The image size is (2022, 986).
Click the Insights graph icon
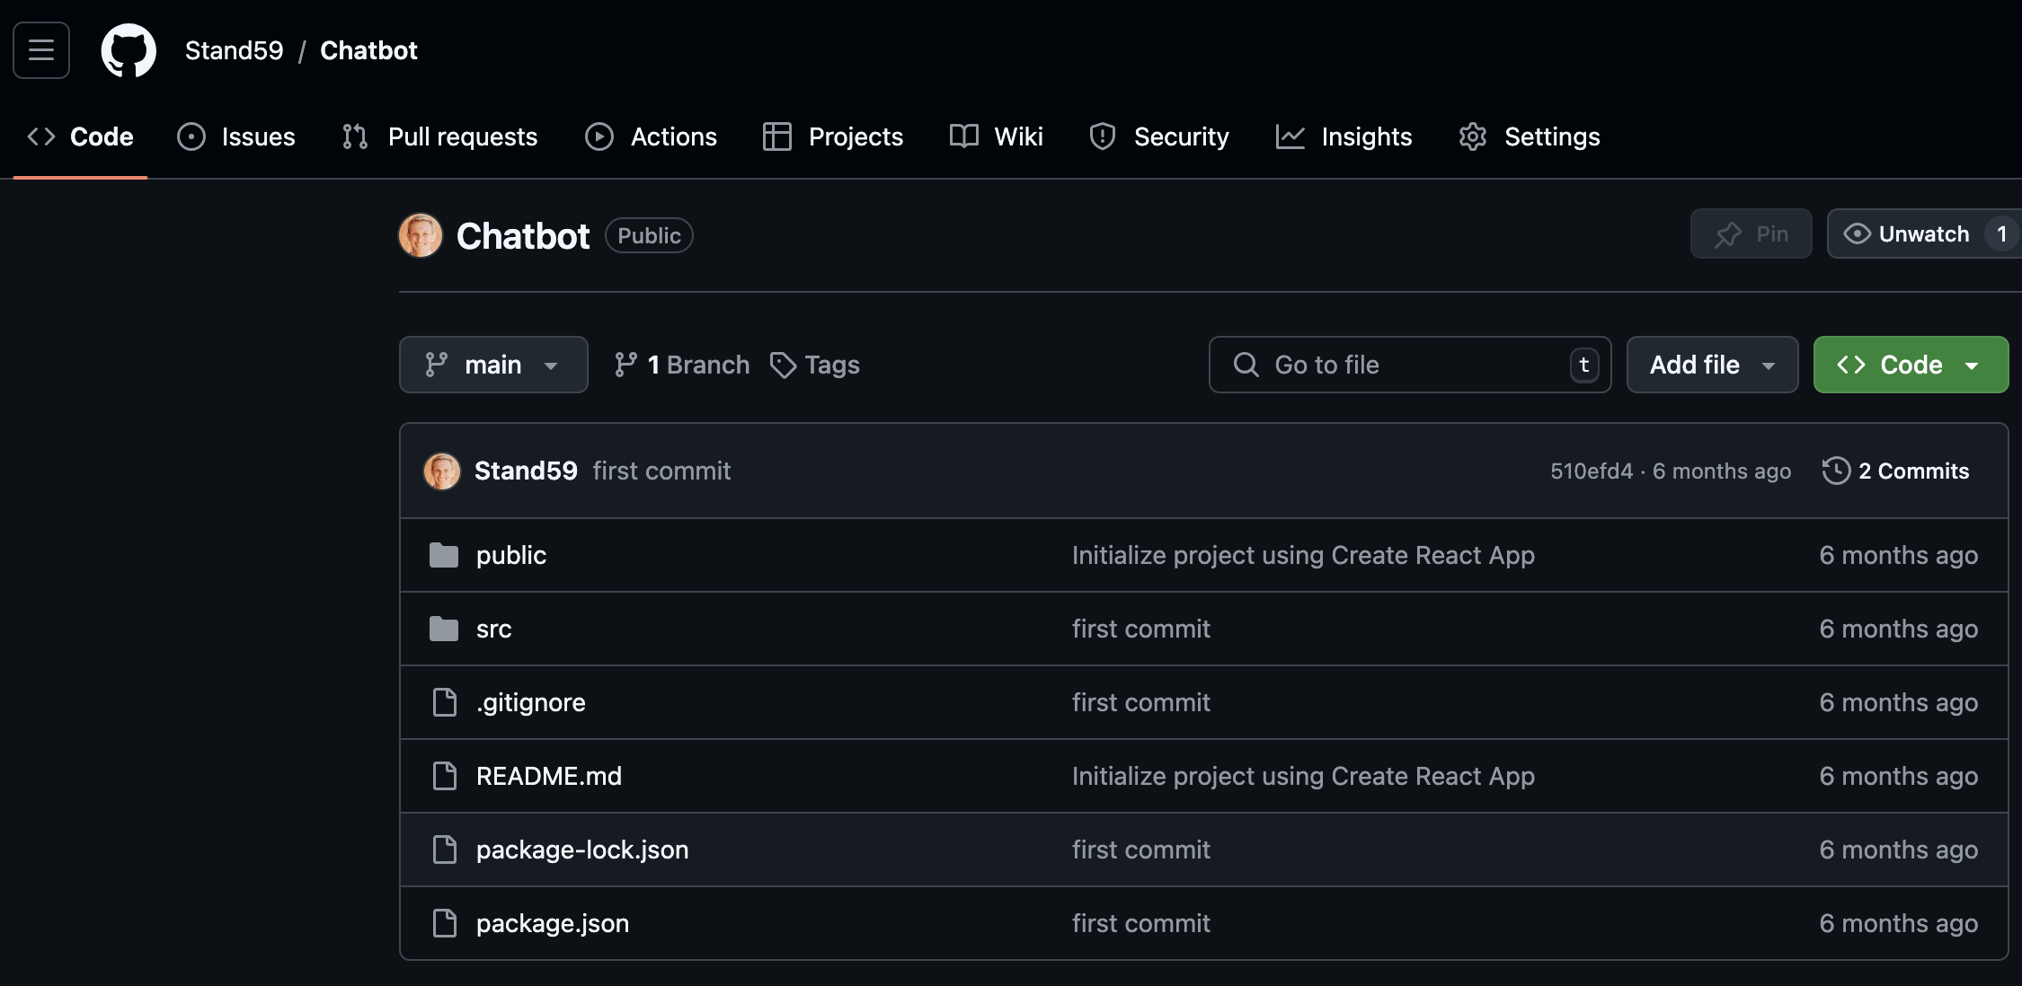tap(1290, 136)
